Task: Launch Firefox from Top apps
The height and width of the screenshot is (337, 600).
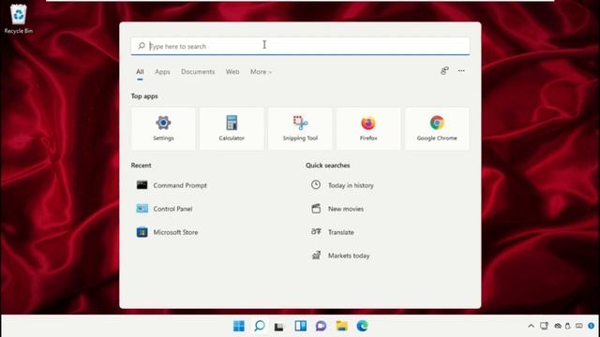Action: point(368,129)
